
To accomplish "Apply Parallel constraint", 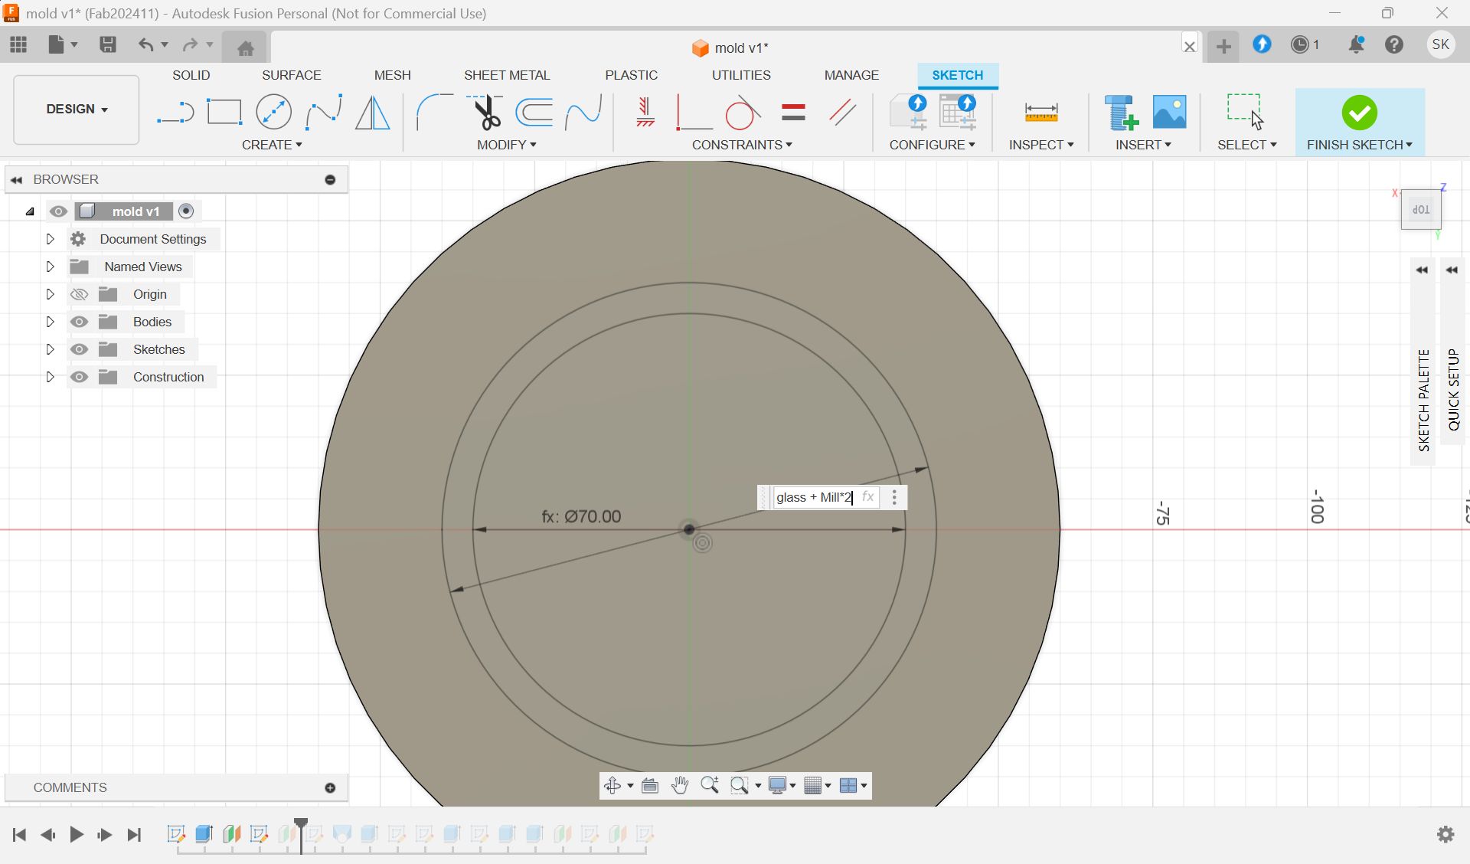I will click(x=842, y=113).
